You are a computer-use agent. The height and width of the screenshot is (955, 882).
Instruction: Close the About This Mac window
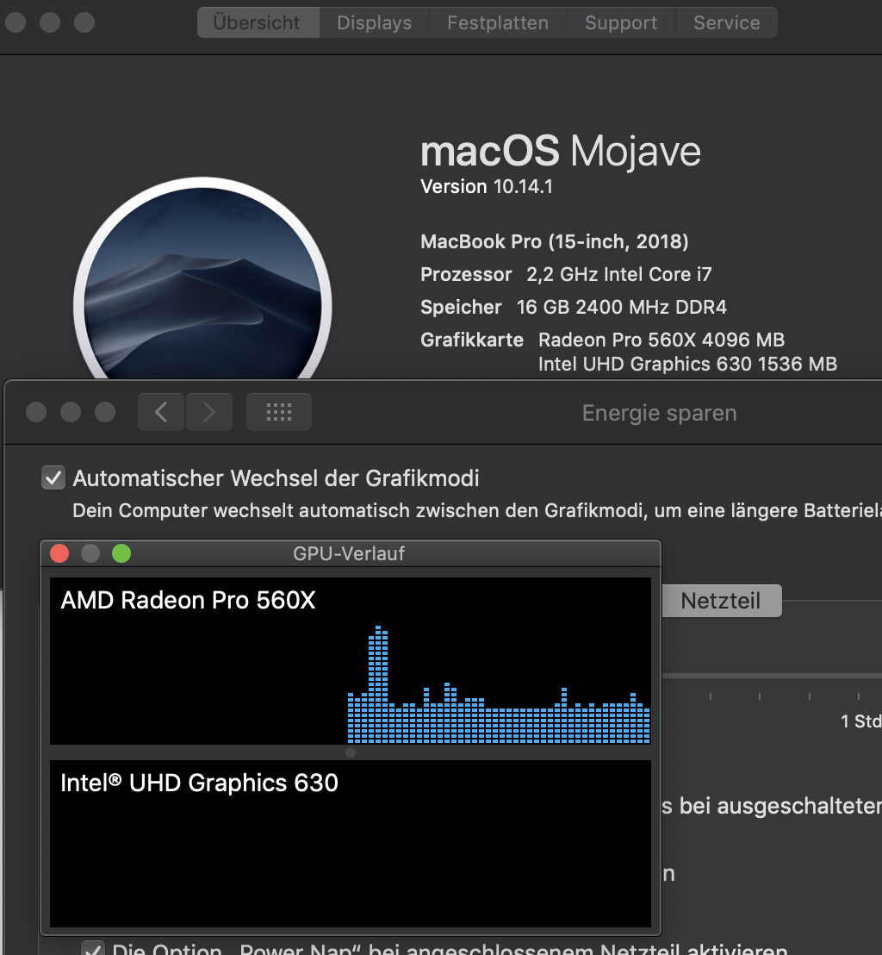[16, 22]
